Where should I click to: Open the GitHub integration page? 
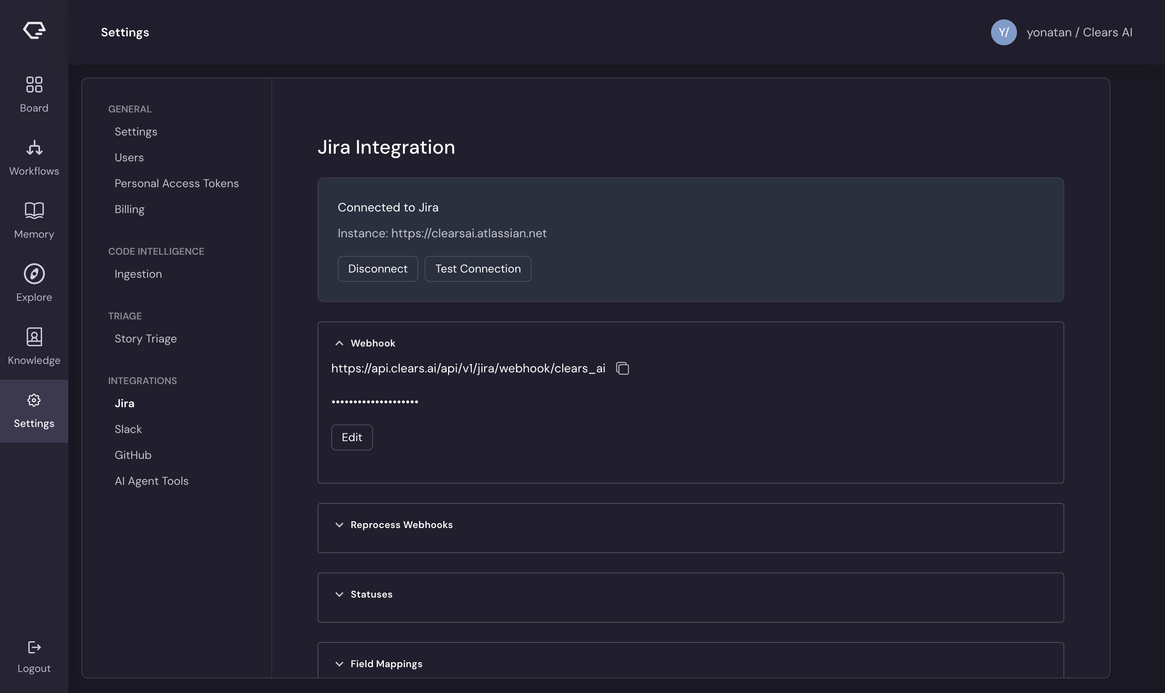point(133,455)
